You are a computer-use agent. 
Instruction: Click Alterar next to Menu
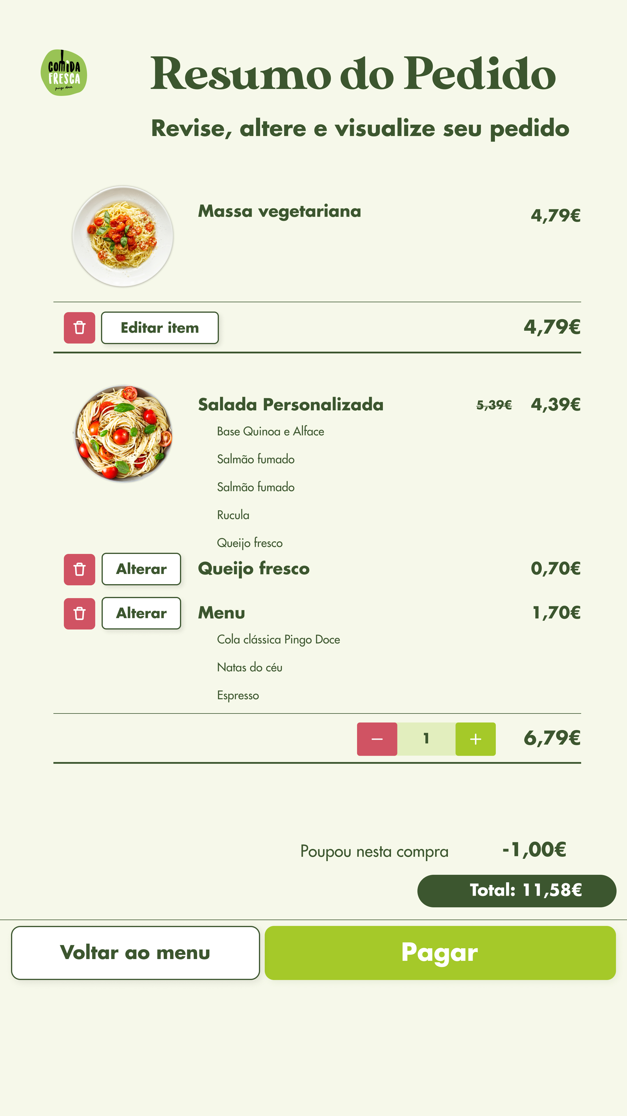point(141,613)
